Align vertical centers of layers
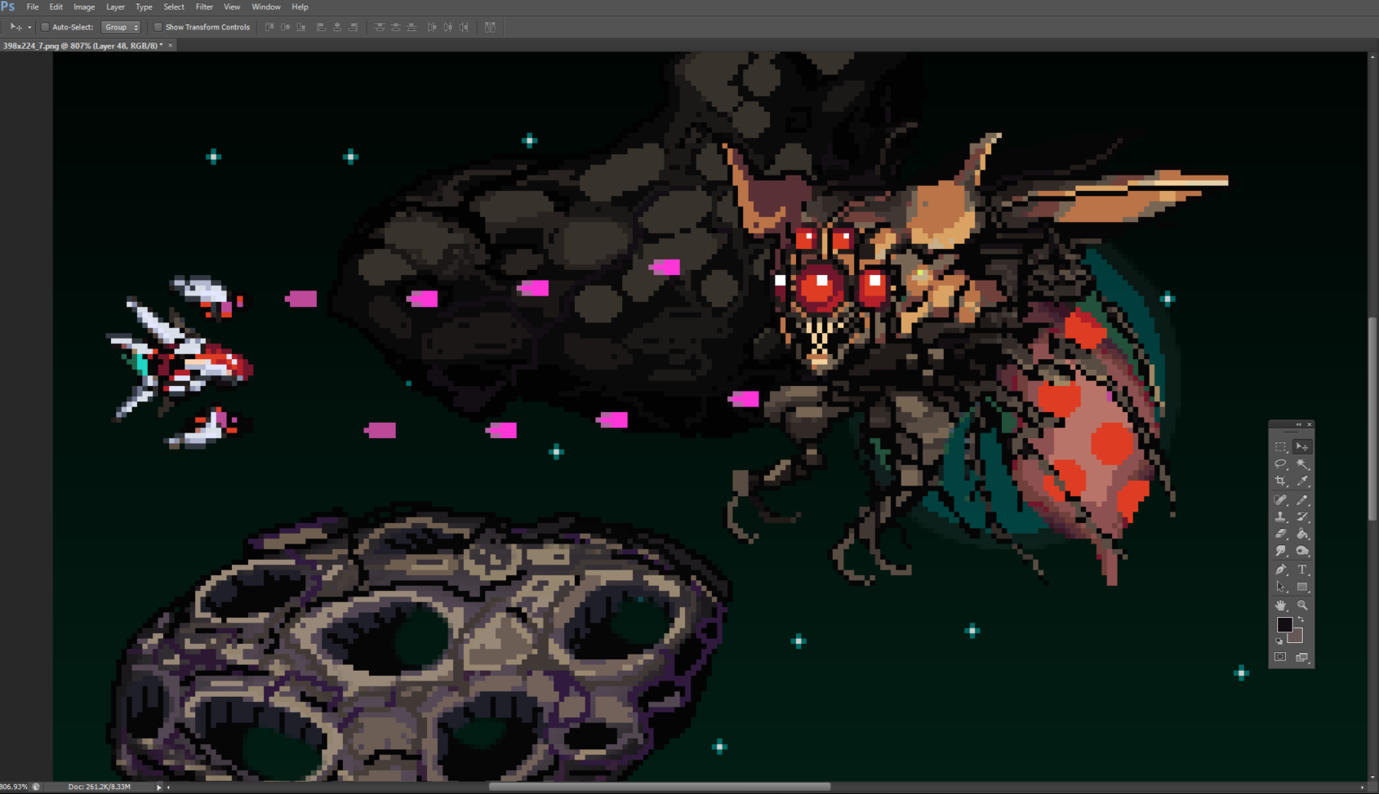 [x=285, y=27]
